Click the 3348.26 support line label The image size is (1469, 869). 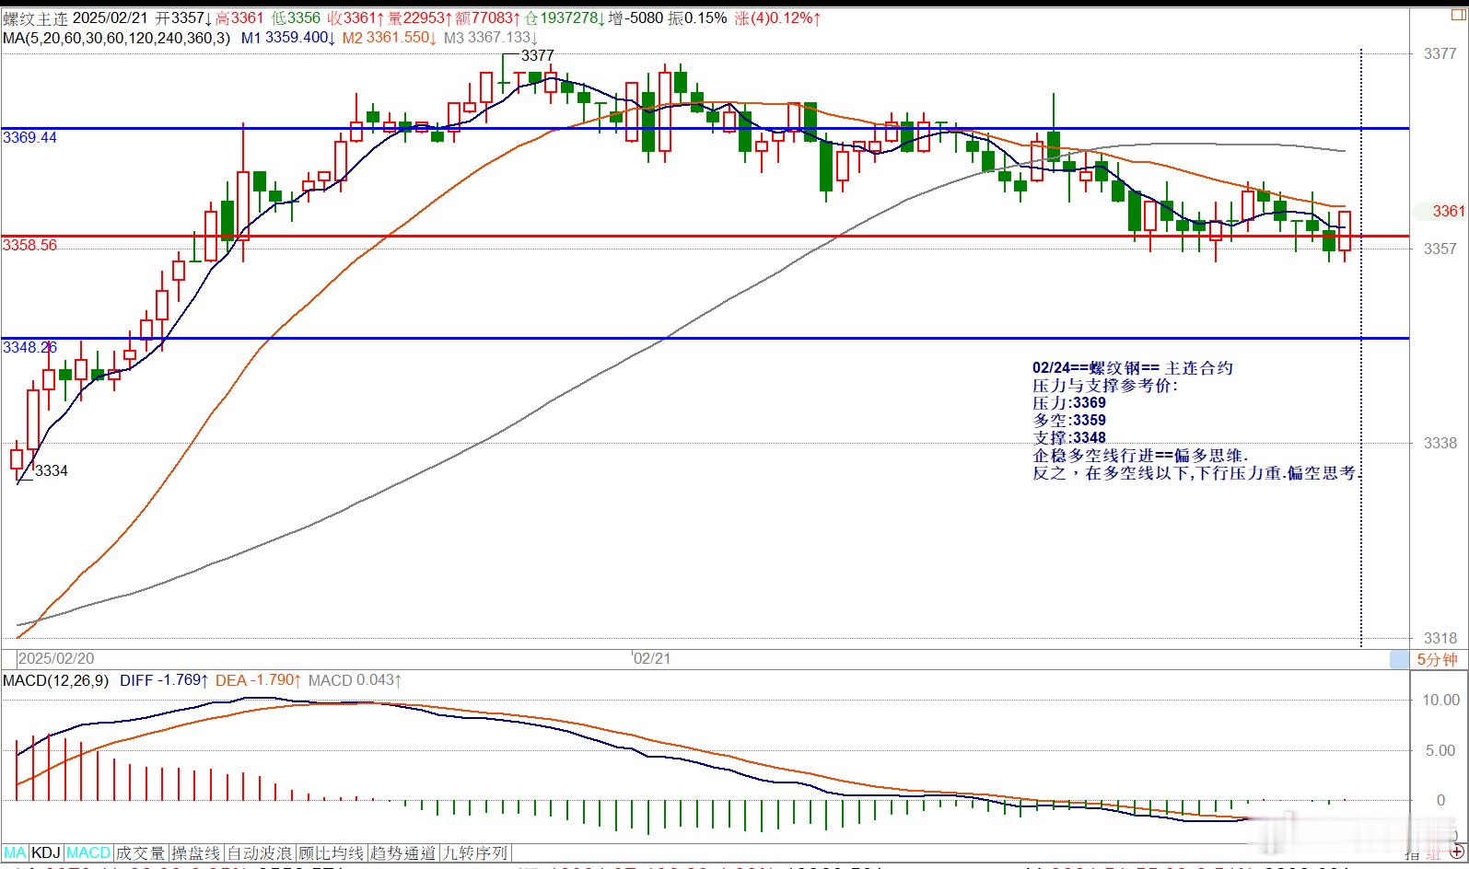pos(30,347)
